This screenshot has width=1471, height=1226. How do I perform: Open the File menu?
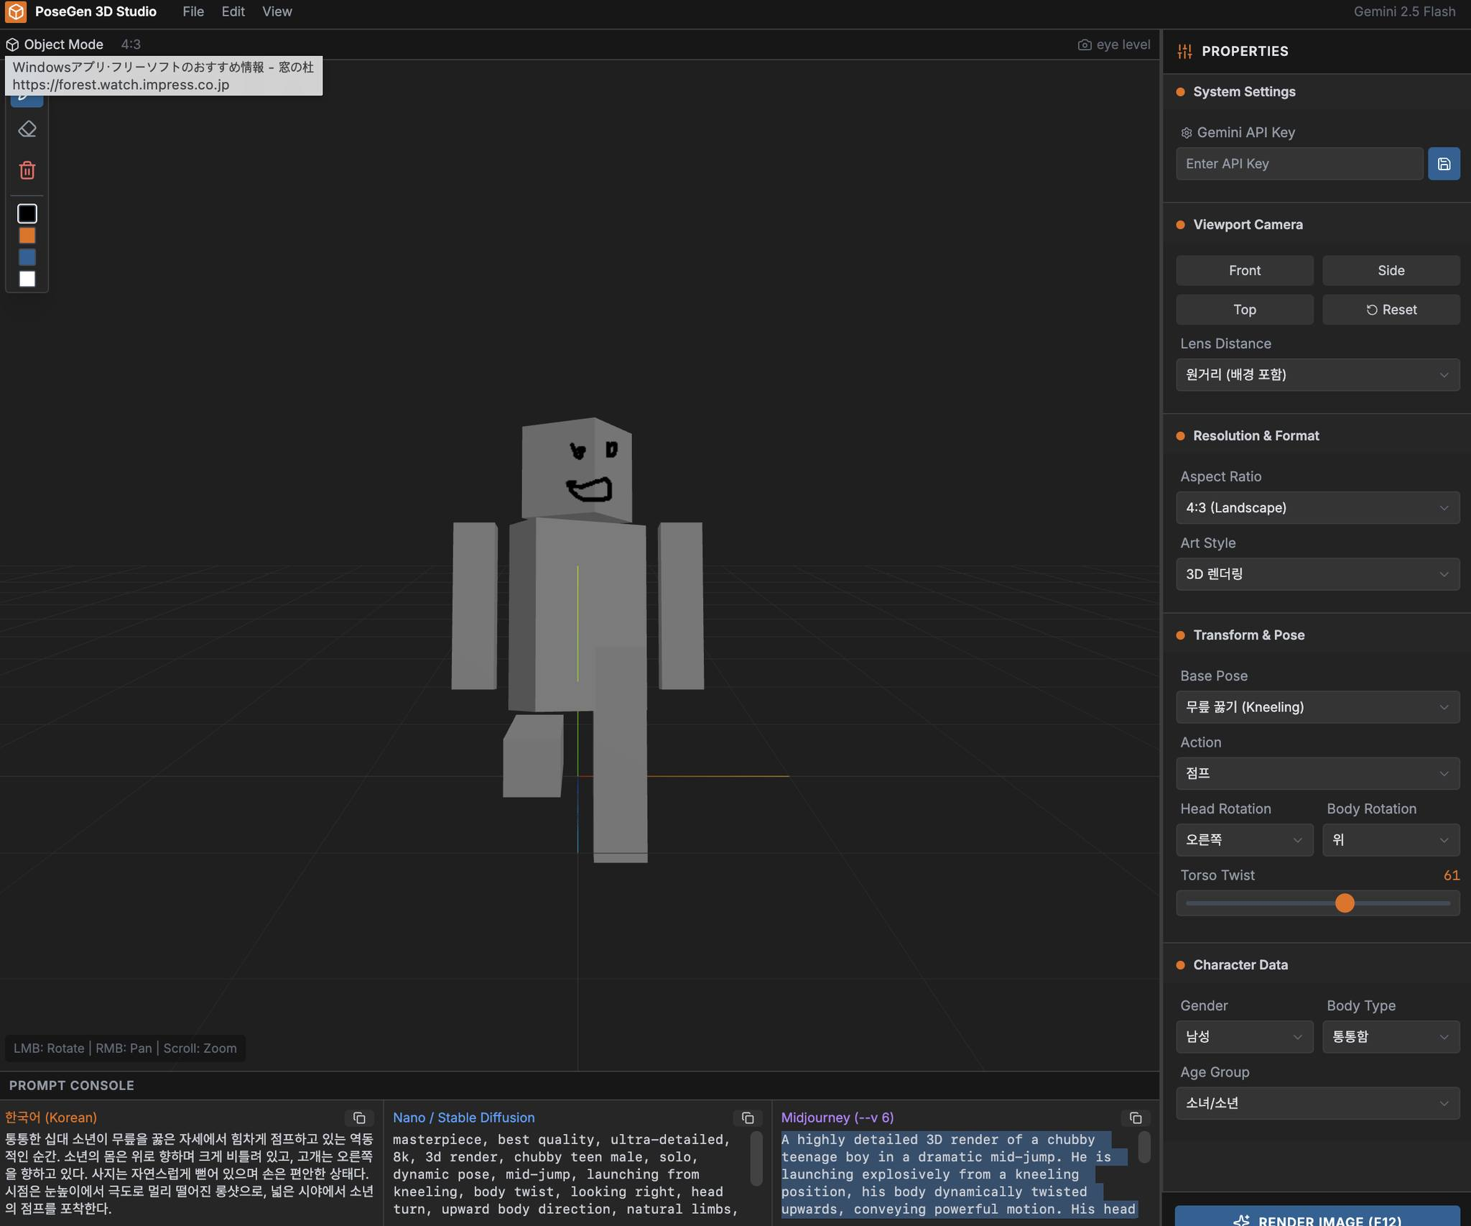(x=193, y=11)
